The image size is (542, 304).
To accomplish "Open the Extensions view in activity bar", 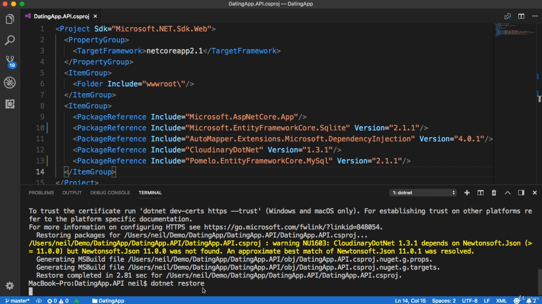I will pos(10,104).
